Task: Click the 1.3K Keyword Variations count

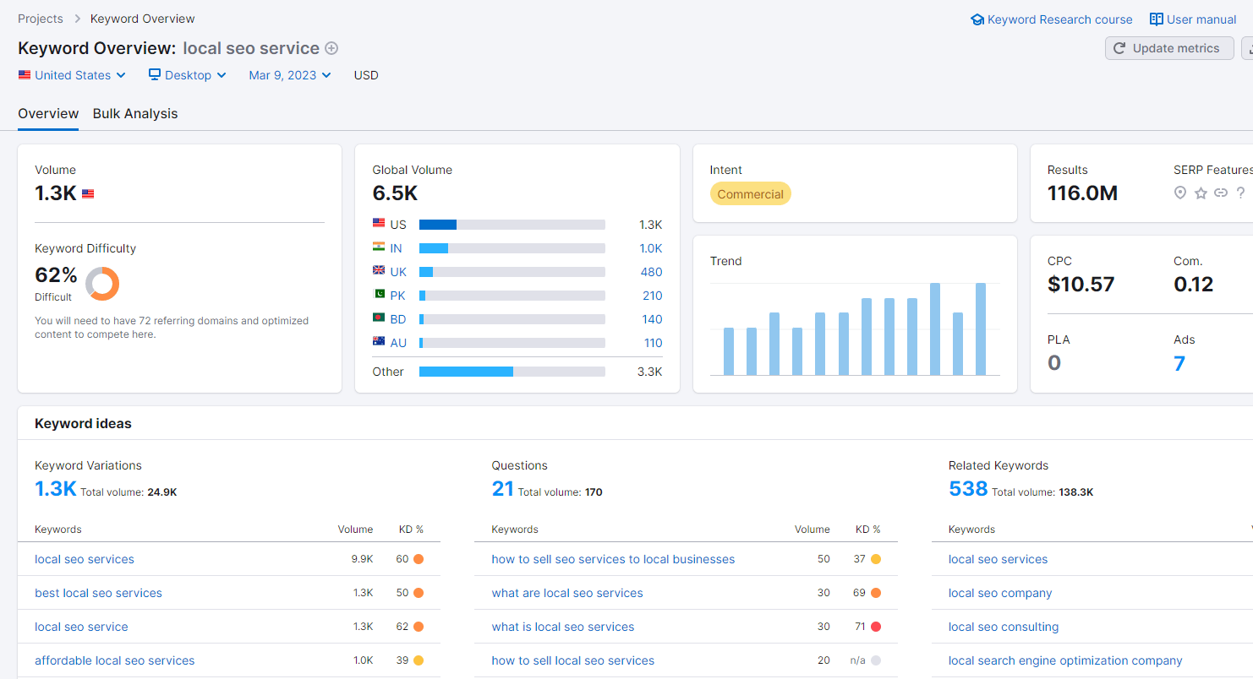Action: tap(56, 489)
